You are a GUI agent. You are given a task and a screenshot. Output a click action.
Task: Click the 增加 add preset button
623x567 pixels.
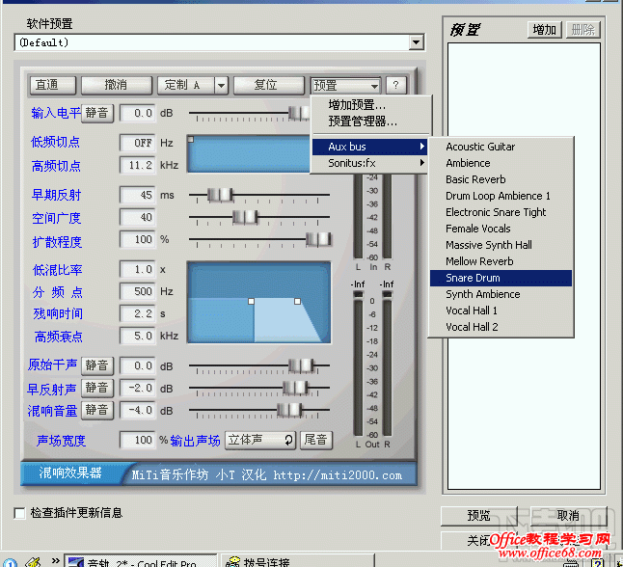[544, 30]
